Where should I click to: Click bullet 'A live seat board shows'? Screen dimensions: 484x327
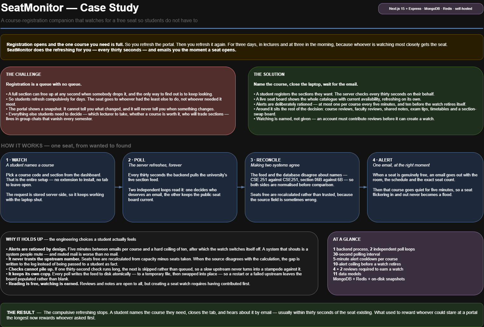(337, 99)
